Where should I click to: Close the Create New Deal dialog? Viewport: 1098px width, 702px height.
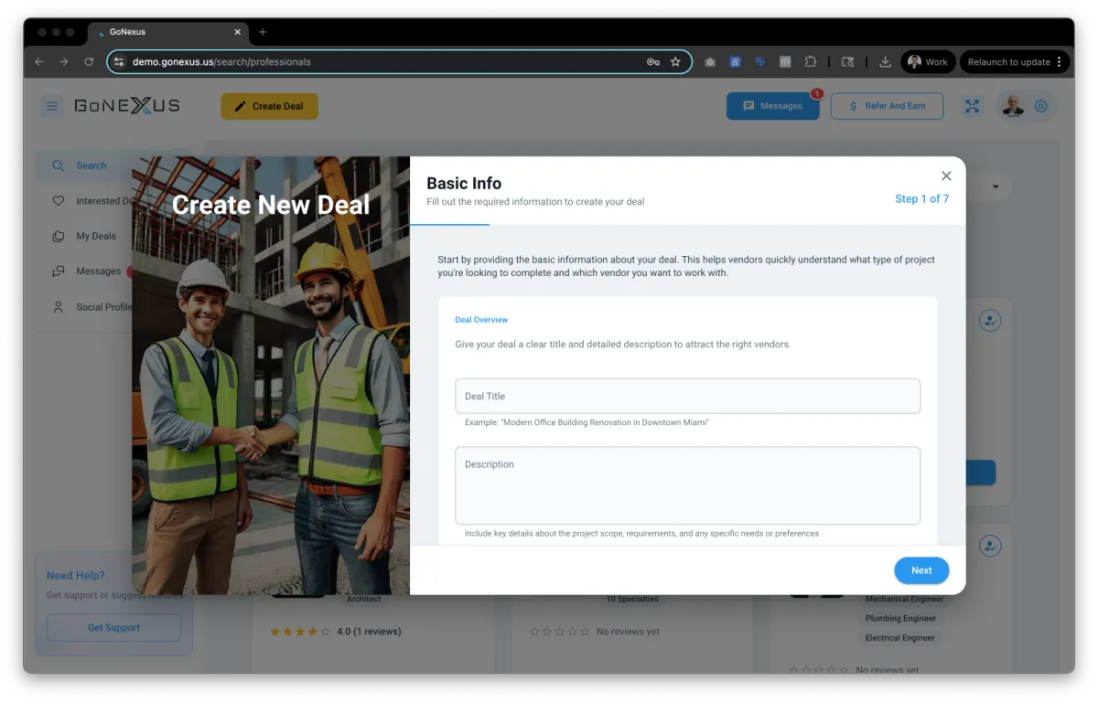(946, 175)
